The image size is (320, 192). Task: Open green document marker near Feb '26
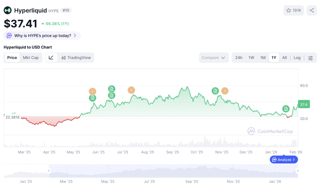pyautogui.click(x=286, y=109)
